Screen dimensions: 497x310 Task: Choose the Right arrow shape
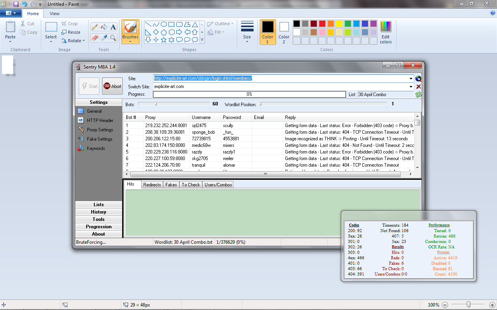(x=179, y=32)
